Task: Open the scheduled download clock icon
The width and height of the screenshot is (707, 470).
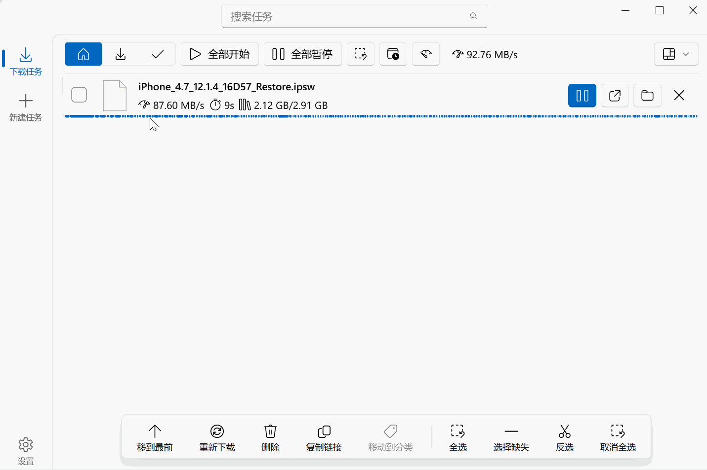Action: [x=393, y=54]
